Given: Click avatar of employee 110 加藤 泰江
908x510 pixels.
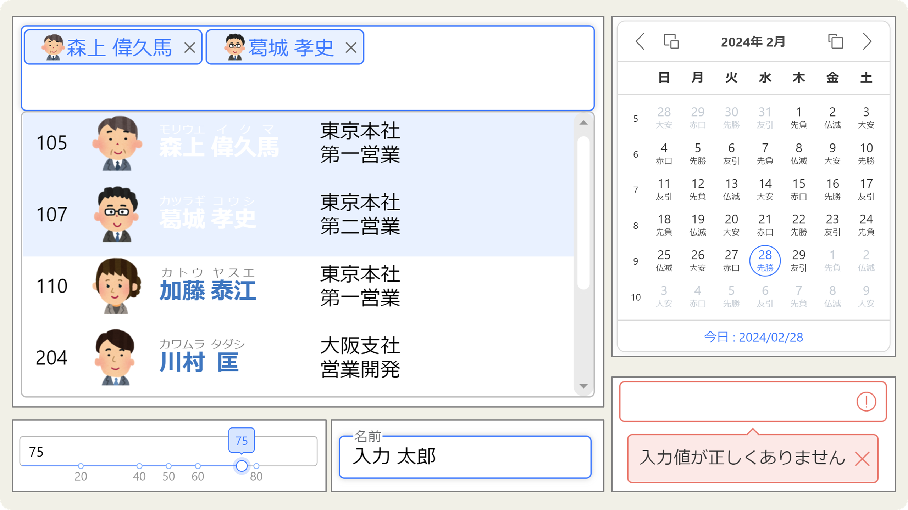Looking at the screenshot, I should click(116, 286).
